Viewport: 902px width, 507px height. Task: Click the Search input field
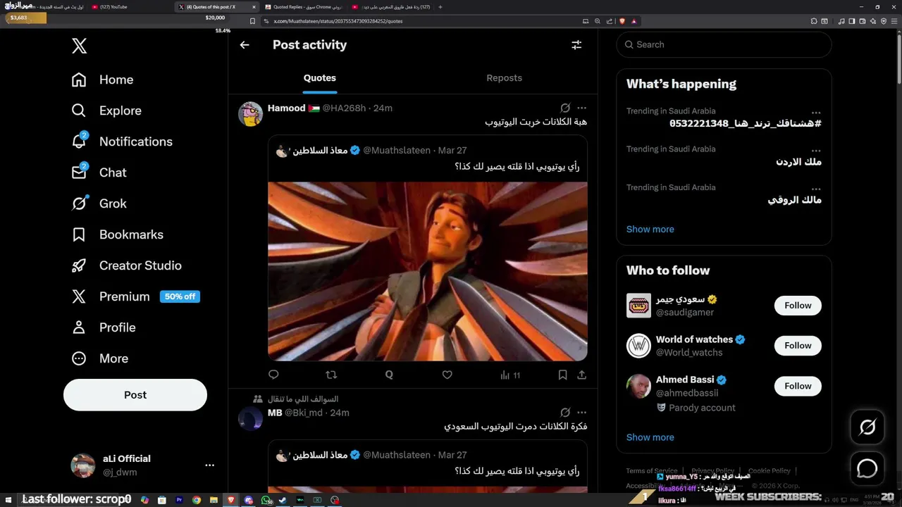(724, 44)
